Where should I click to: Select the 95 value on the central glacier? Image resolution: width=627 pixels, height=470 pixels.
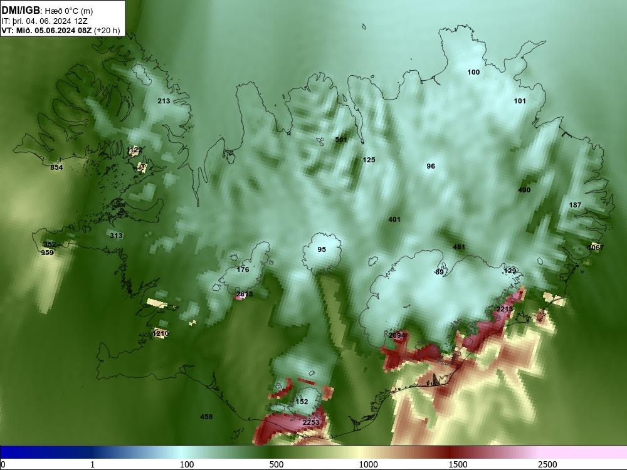[322, 249]
